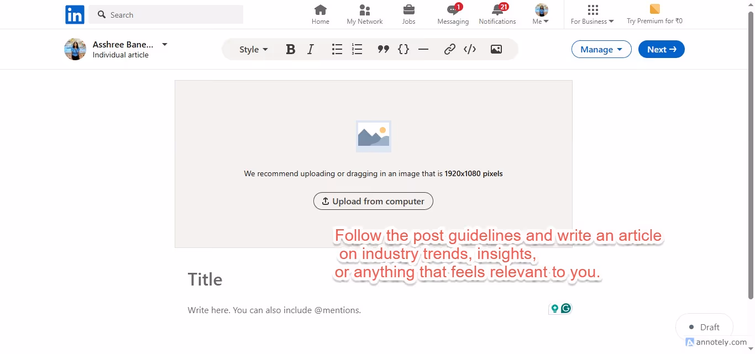Viewport: 755px width, 354px height.
Task: Insert horizontal divider line
Action: click(x=423, y=49)
